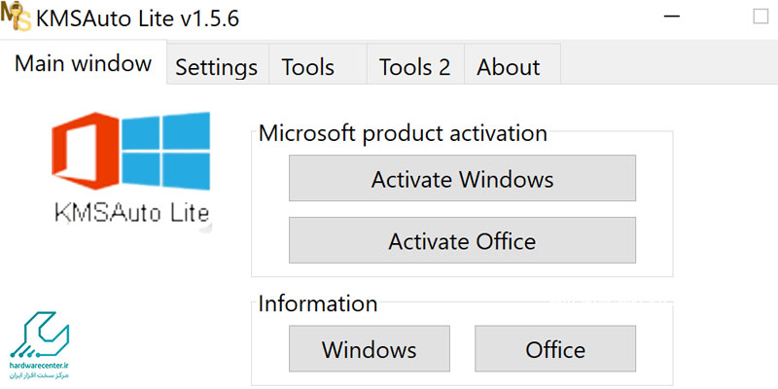Click the Microsoft product activation group label
Image resolution: width=778 pixels, height=389 pixels.
[x=403, y=133]
